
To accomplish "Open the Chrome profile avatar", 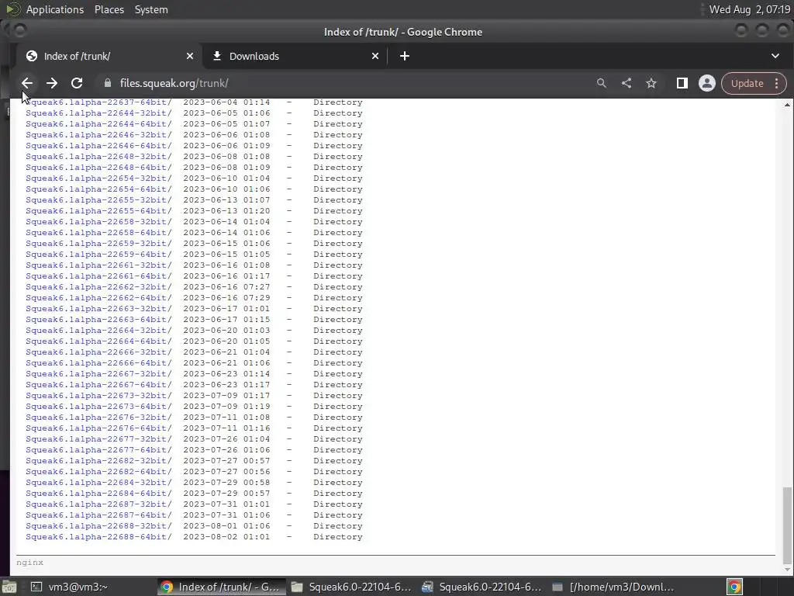I will coord(707,83).
